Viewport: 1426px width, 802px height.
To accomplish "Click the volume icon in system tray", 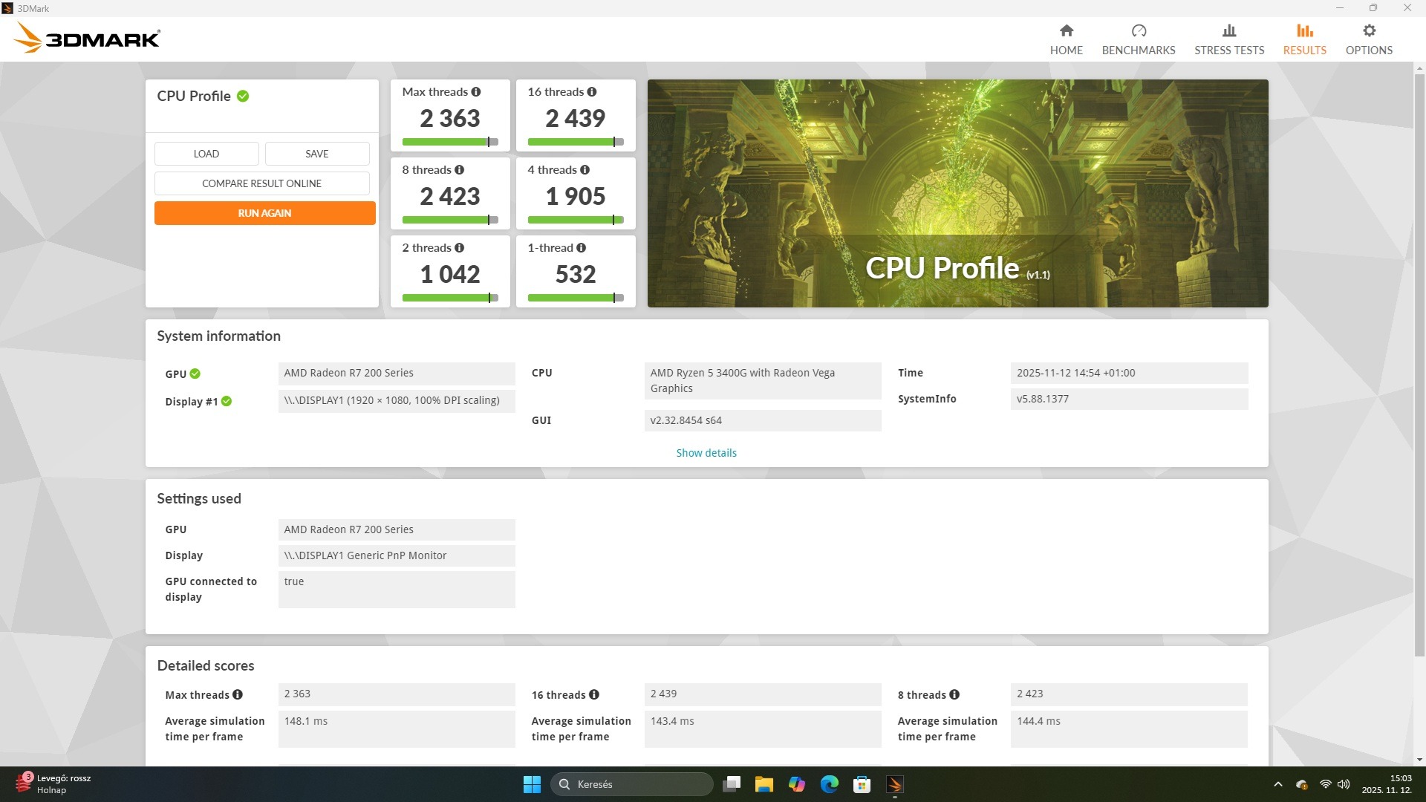I will coord(1344,784).
